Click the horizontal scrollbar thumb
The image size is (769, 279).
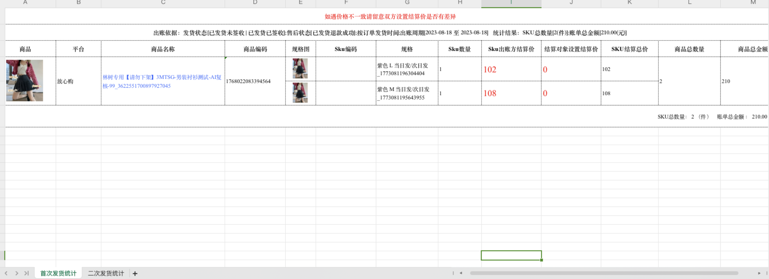point(604,273)
